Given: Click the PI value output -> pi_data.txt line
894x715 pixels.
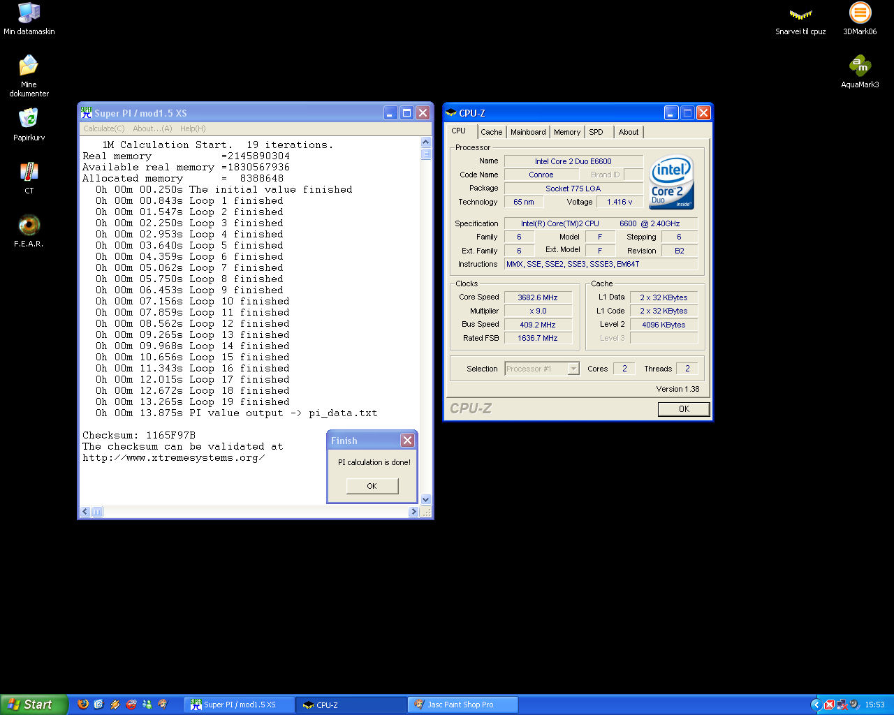Looking at the screenshot, I should [x=237, y=413].
